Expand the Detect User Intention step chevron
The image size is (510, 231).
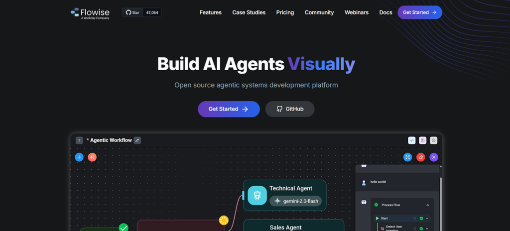click(427, 228)
